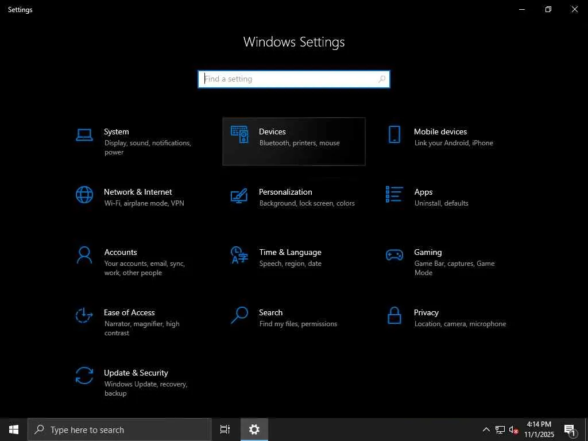Open the Gaming settings title

point(428,253)
